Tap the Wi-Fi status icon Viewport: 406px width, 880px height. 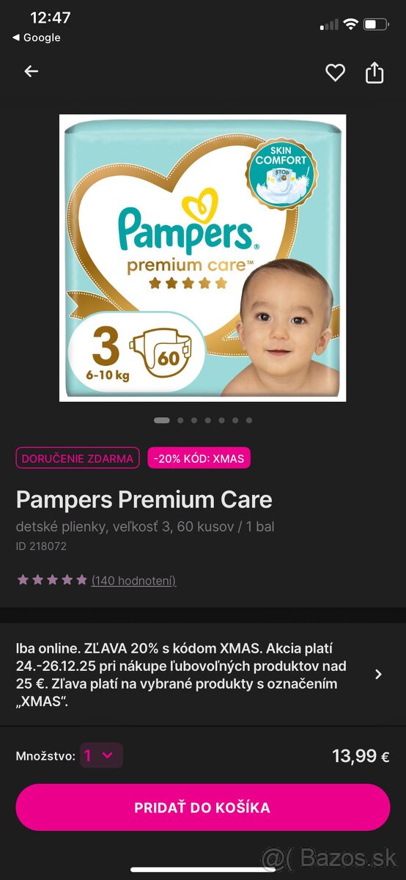(x=350, y=24)
